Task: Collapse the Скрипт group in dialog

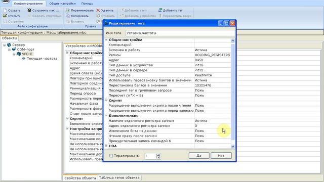Action: pos(106,100)
